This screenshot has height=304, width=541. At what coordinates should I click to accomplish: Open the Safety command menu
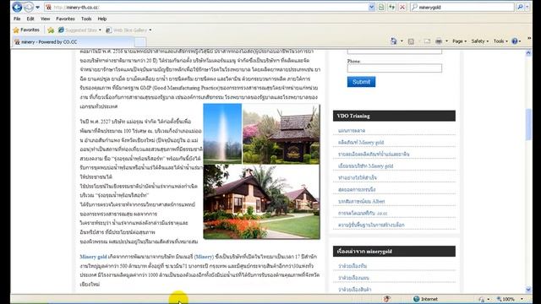[x=479, y=41]
